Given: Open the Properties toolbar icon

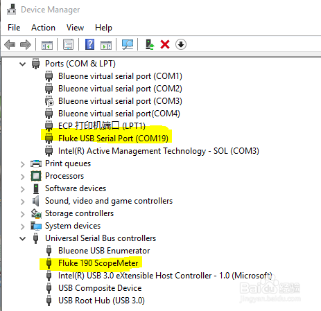Looking at the screenshot, I should 68,44.
